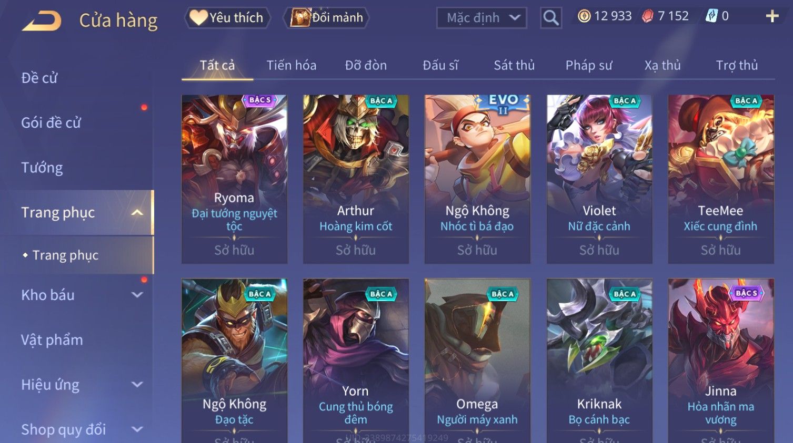
Task: Select the Pháp sư tab
Action: coord(589,65)
